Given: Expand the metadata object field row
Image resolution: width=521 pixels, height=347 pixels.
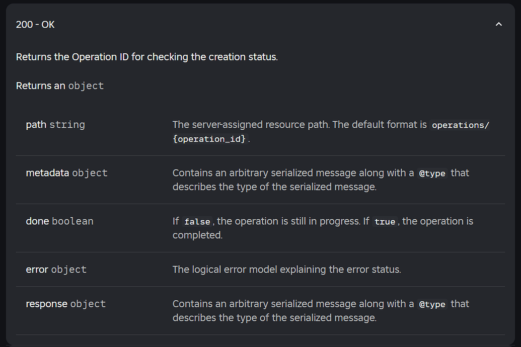Looking at the screenshot, I should tap(47, 172).
